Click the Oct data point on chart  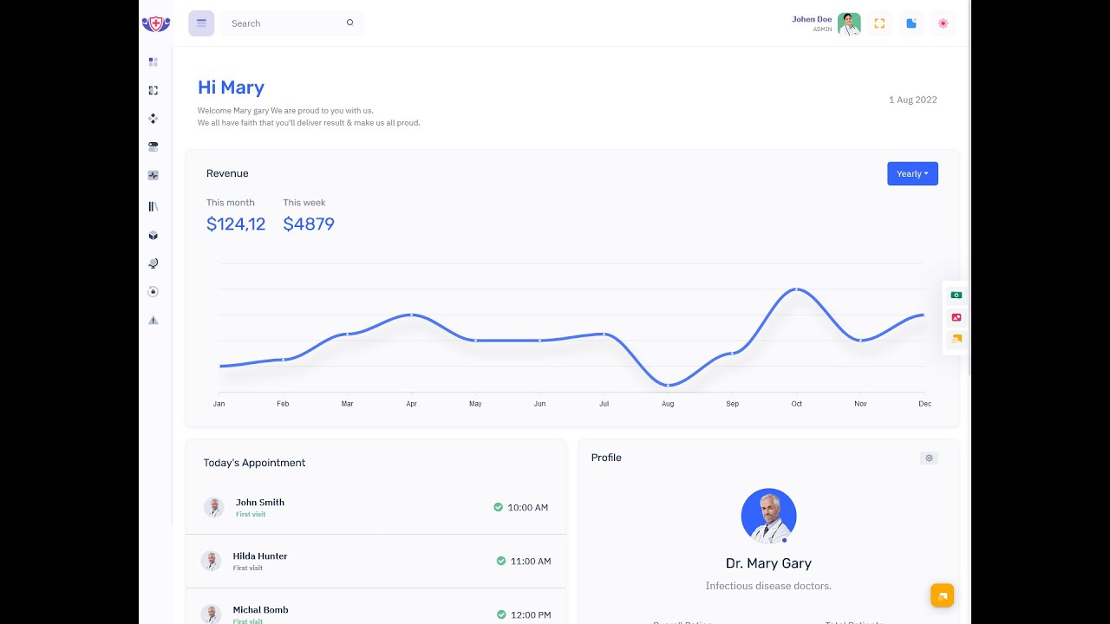point(796,289)
